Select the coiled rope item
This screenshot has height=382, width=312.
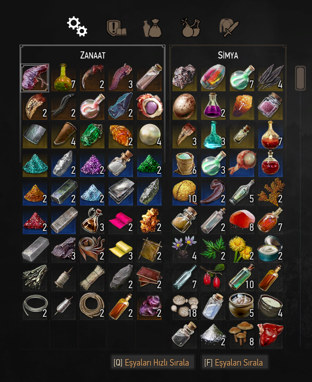[92, 306]
